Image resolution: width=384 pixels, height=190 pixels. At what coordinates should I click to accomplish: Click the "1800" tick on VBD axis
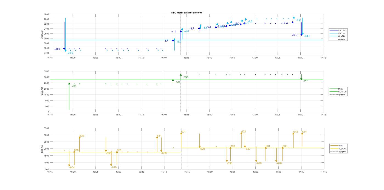coord(46,14)
